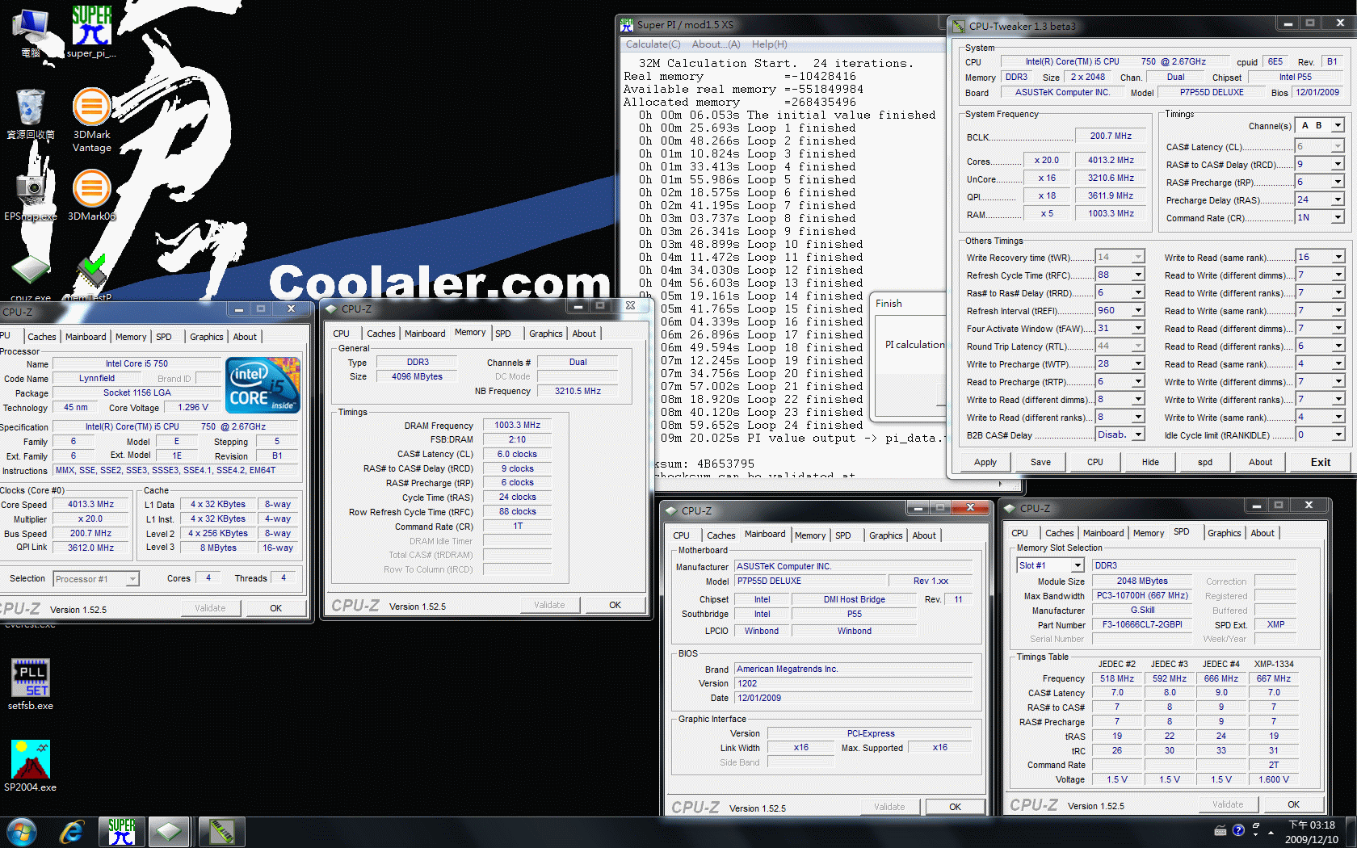Open Four Activate Window (tFAW) dropdown

click(x=1138, y=329)
